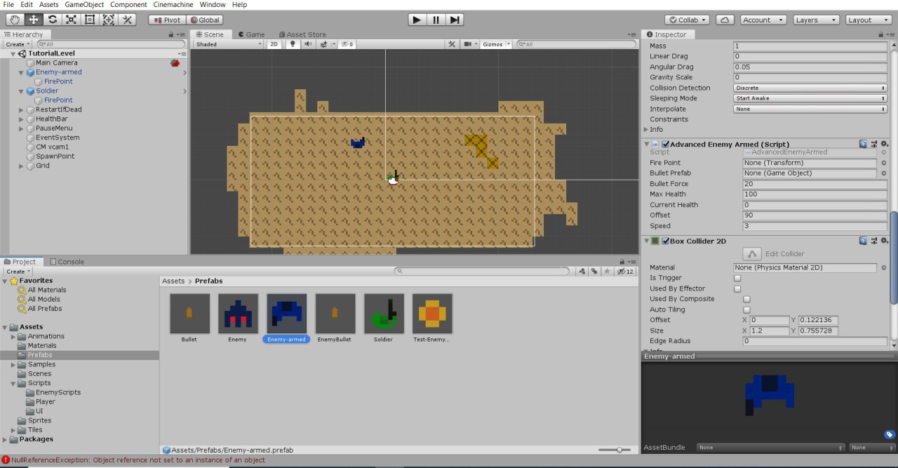Open gear menu of Advanced Enemy Armed script

point(884,144)
